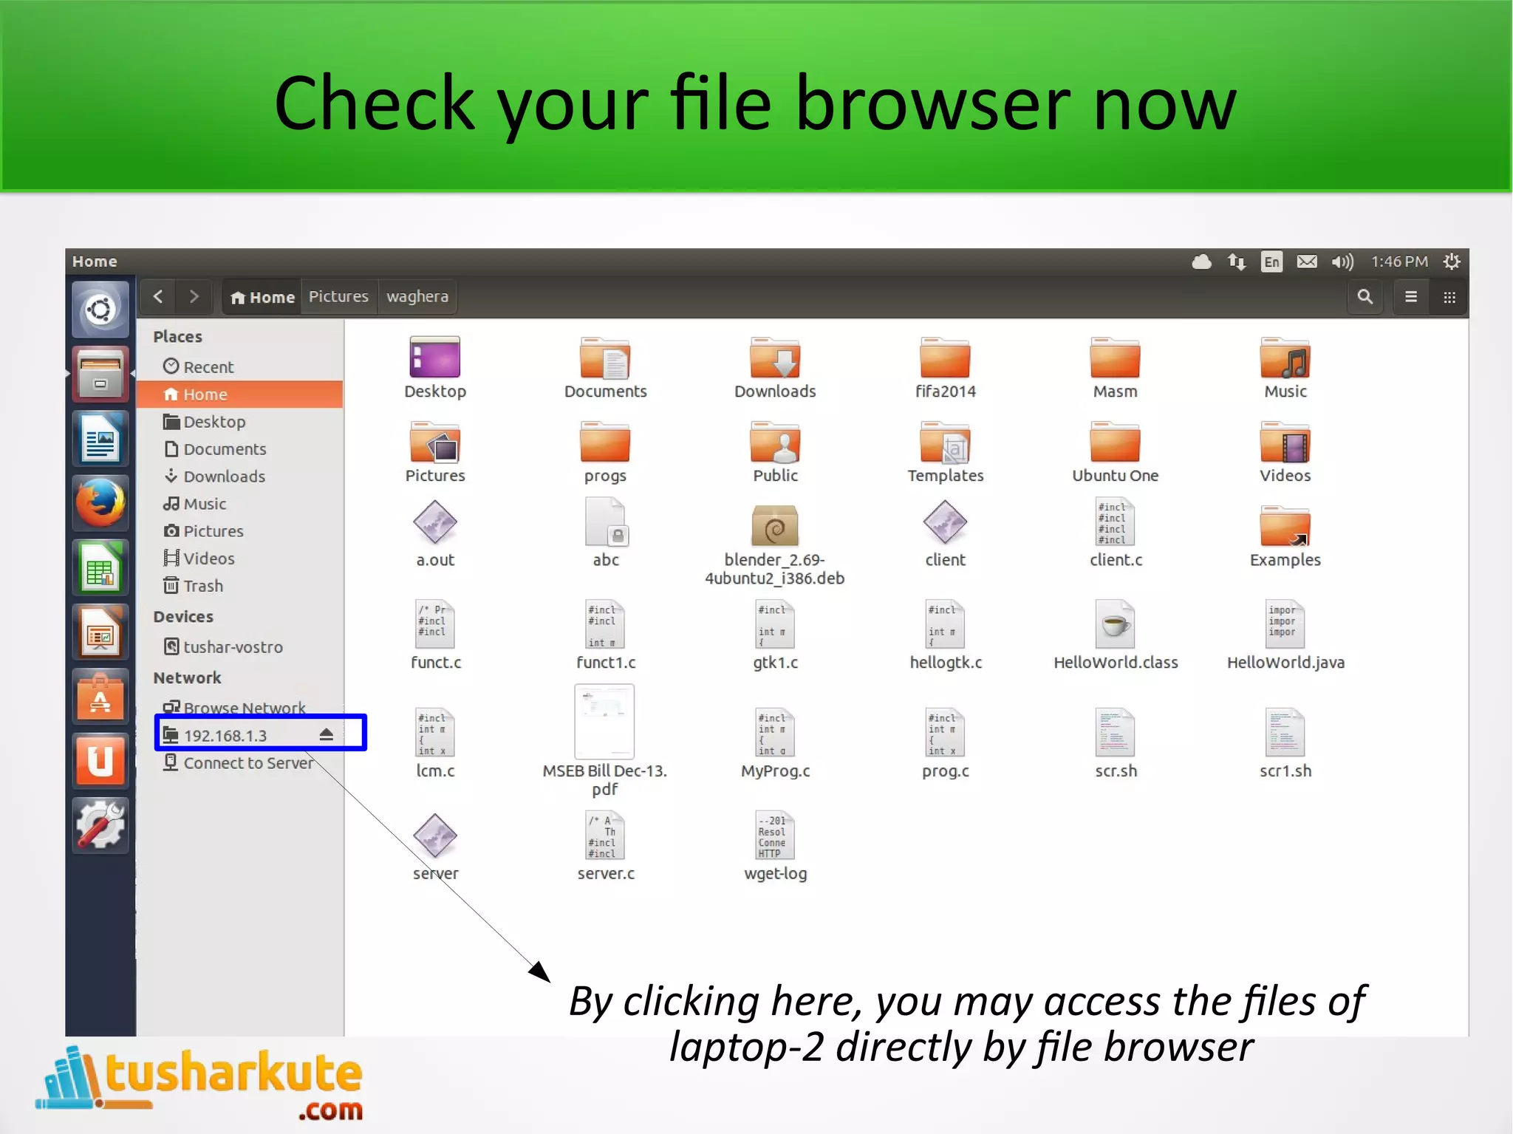Open Trash in the sidebar

click(x=240, y=586)
